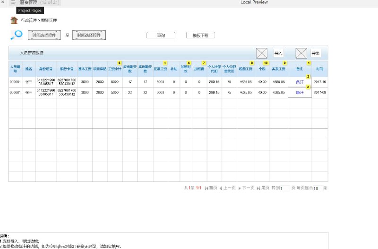Click the 查询 query button
The height and width of the screenshot is (249, 378).
click(161, 35)
